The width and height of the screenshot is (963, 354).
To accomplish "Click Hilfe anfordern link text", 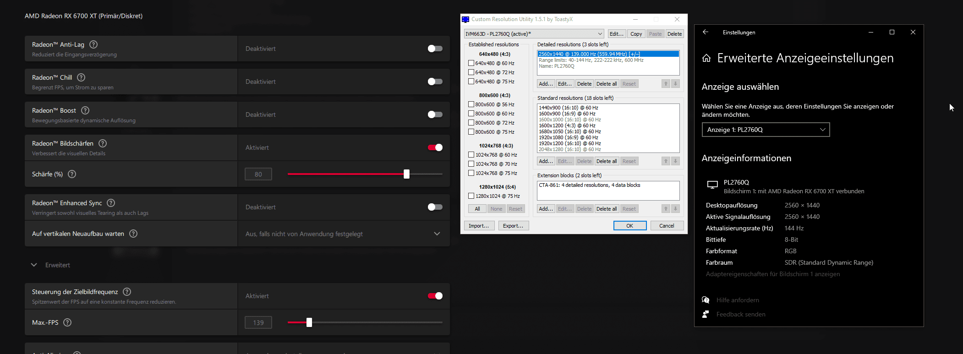I will [x=738, y=300].
